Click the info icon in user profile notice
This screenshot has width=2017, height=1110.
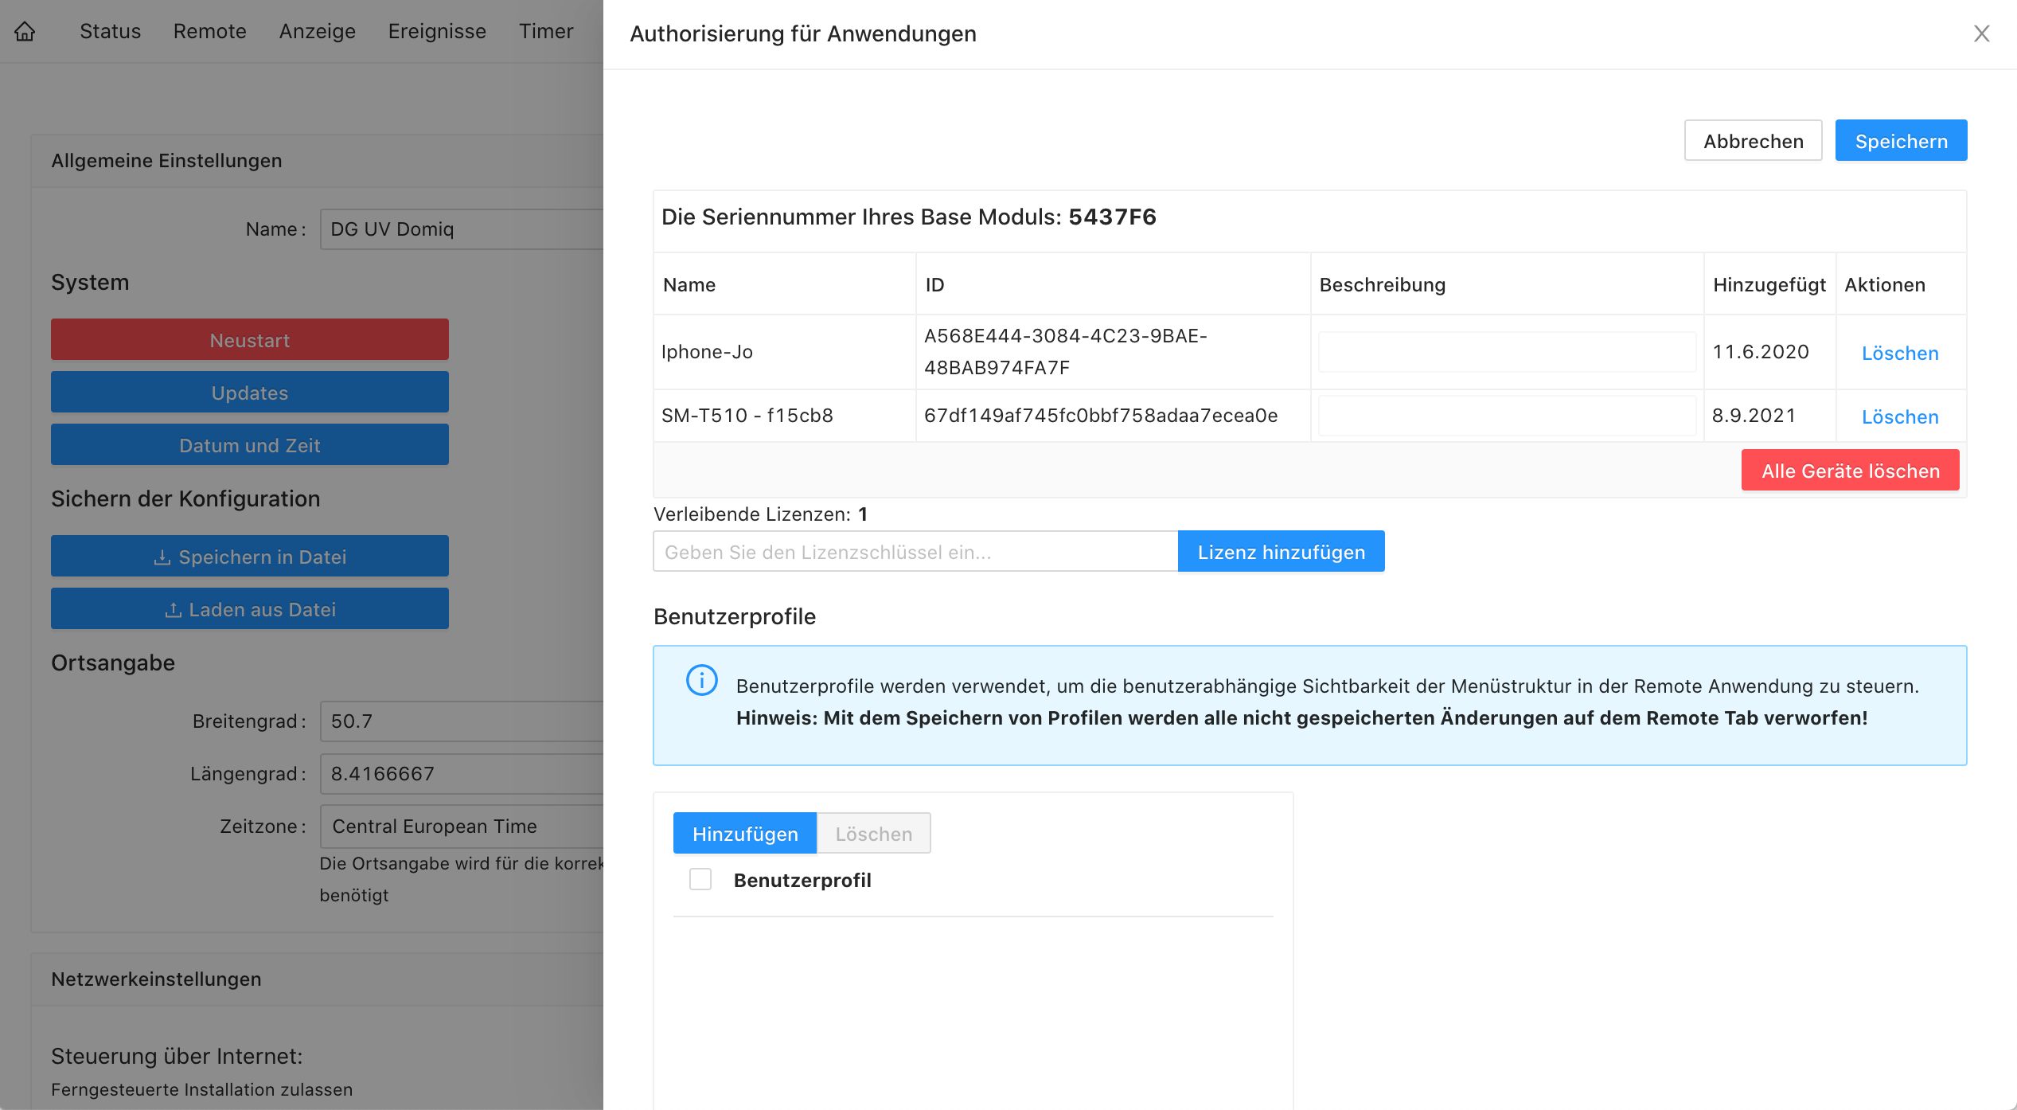[x=701, y=681]
